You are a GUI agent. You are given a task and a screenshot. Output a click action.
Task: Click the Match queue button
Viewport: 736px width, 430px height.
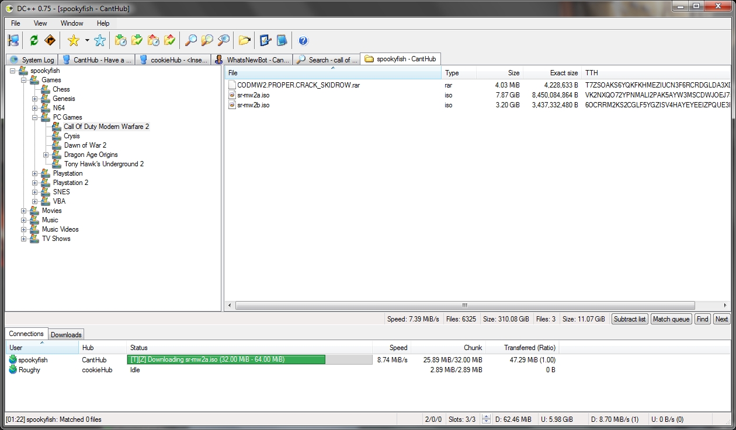[x=671, y=319]
